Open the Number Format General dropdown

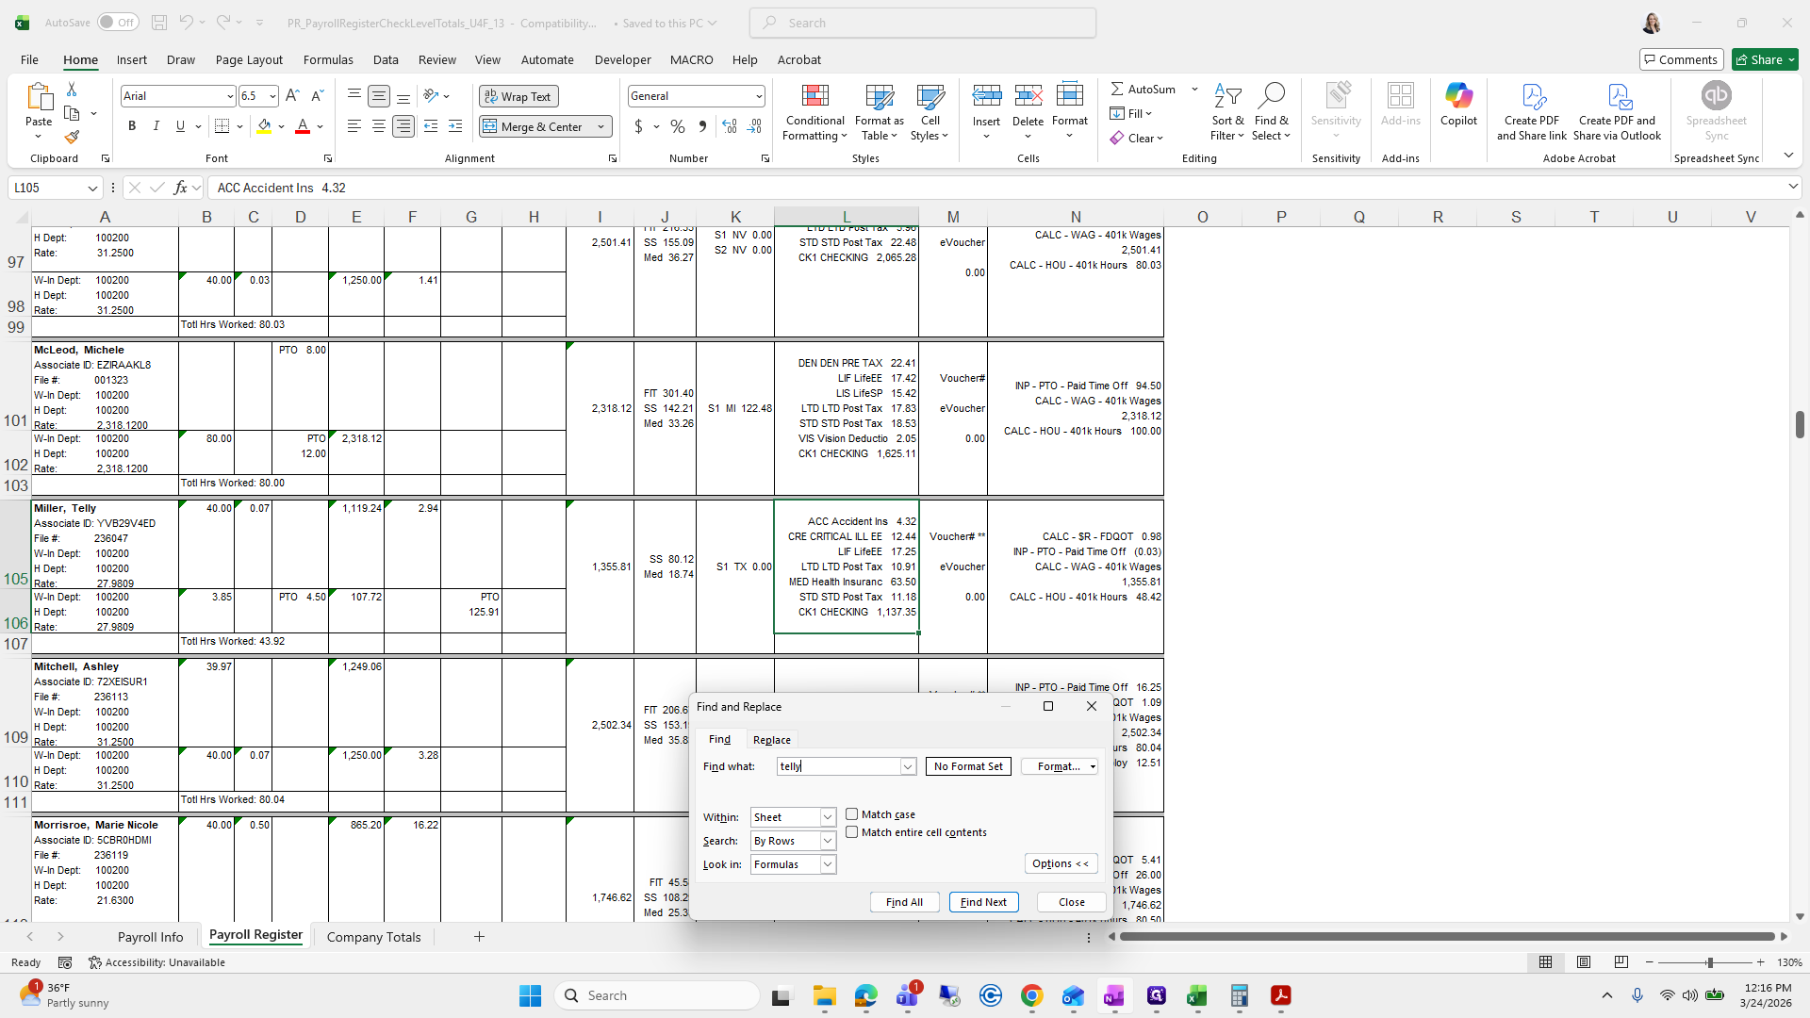(758, 96)
